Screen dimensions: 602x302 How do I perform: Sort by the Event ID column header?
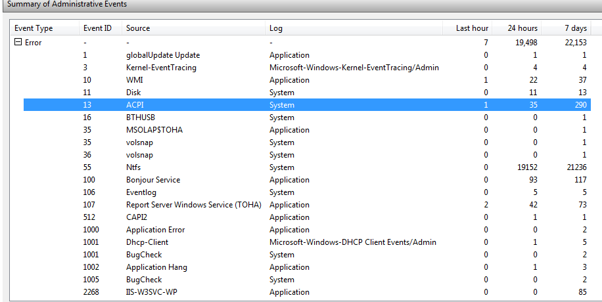tap(97, 28)
